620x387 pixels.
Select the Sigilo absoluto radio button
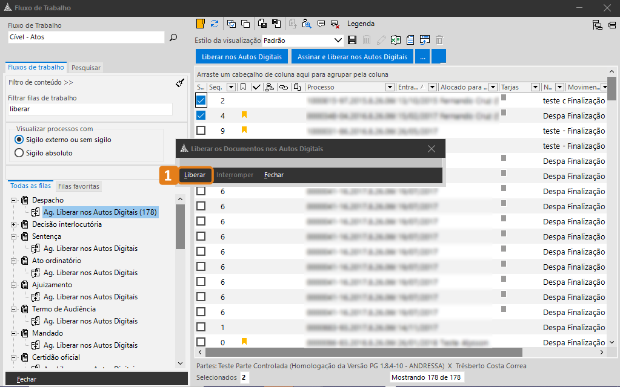tap(19, 153)
